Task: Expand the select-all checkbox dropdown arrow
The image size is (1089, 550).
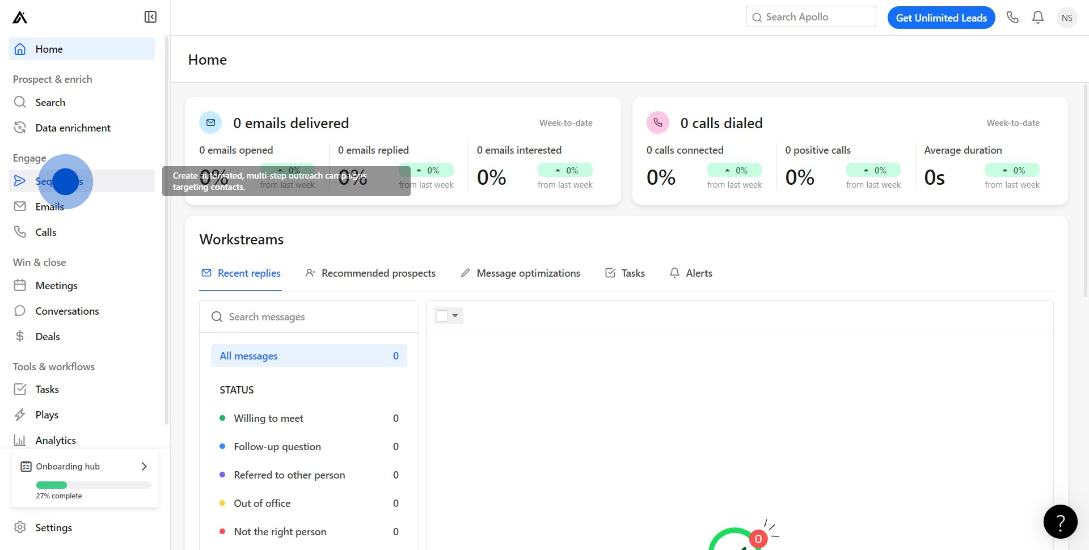Action: click(x=455, y=316)
